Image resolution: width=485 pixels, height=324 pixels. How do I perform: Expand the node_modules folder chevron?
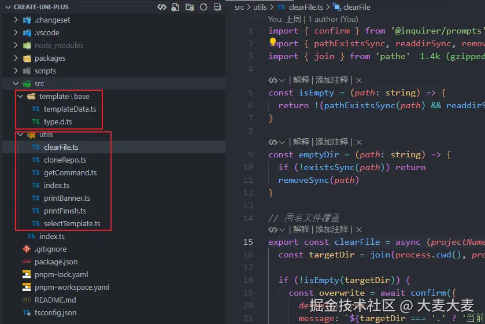click(16, 45)
